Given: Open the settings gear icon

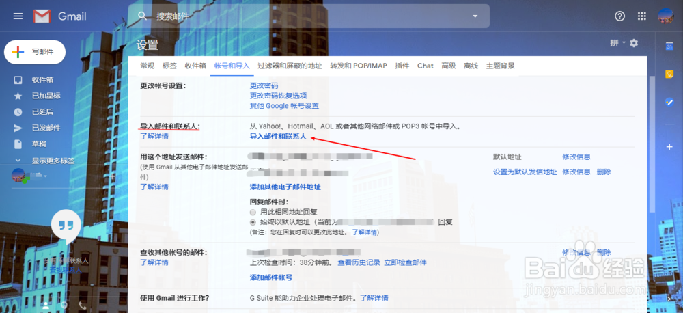Looking at the screenshot, I should pyautogui.click(x=634, y=43).
